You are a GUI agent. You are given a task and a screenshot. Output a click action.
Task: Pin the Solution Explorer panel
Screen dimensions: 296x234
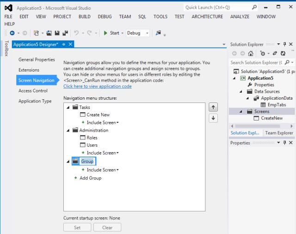point(284,44)
